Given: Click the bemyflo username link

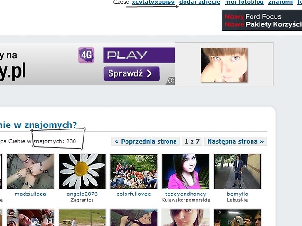Looking at the screenshot, I should pos(237,194).
